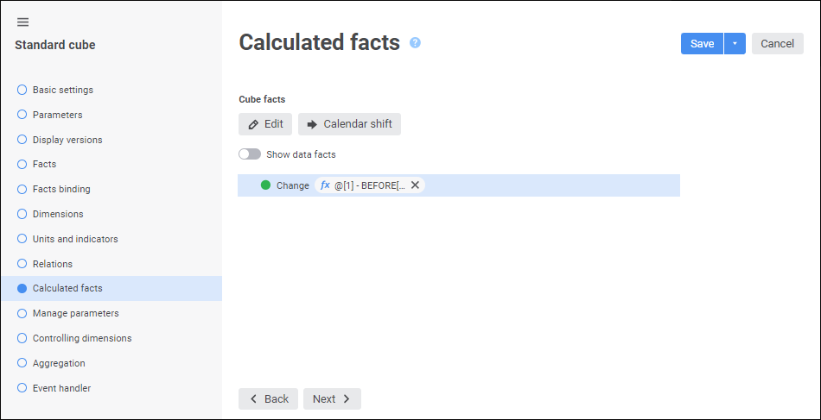The image size is (821, 420).
Task: Click the Back chevron icon
Action: (253, 399)
